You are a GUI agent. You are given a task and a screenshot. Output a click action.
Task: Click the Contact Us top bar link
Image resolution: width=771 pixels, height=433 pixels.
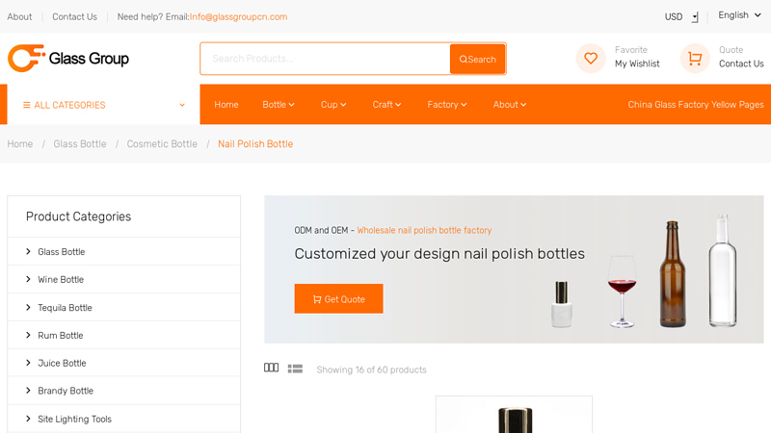pos(75,16)
